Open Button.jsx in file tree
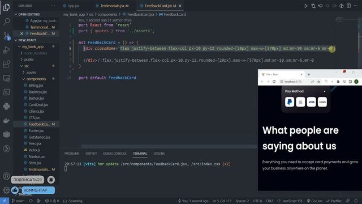Image resolution: width=362 pixels, height=204 pixels. point(36,98)
